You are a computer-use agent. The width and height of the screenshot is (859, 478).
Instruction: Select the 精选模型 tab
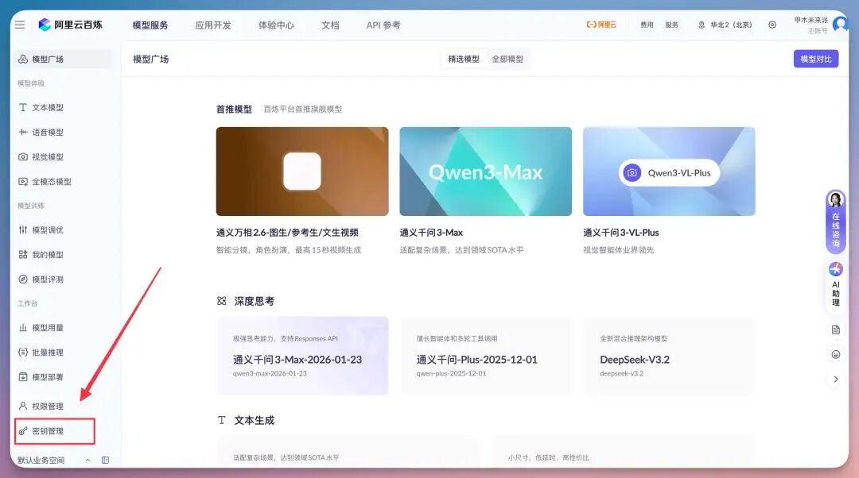[x=464, y=59]
